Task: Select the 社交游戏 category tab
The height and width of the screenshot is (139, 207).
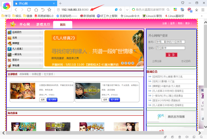Action: (48, 74)
